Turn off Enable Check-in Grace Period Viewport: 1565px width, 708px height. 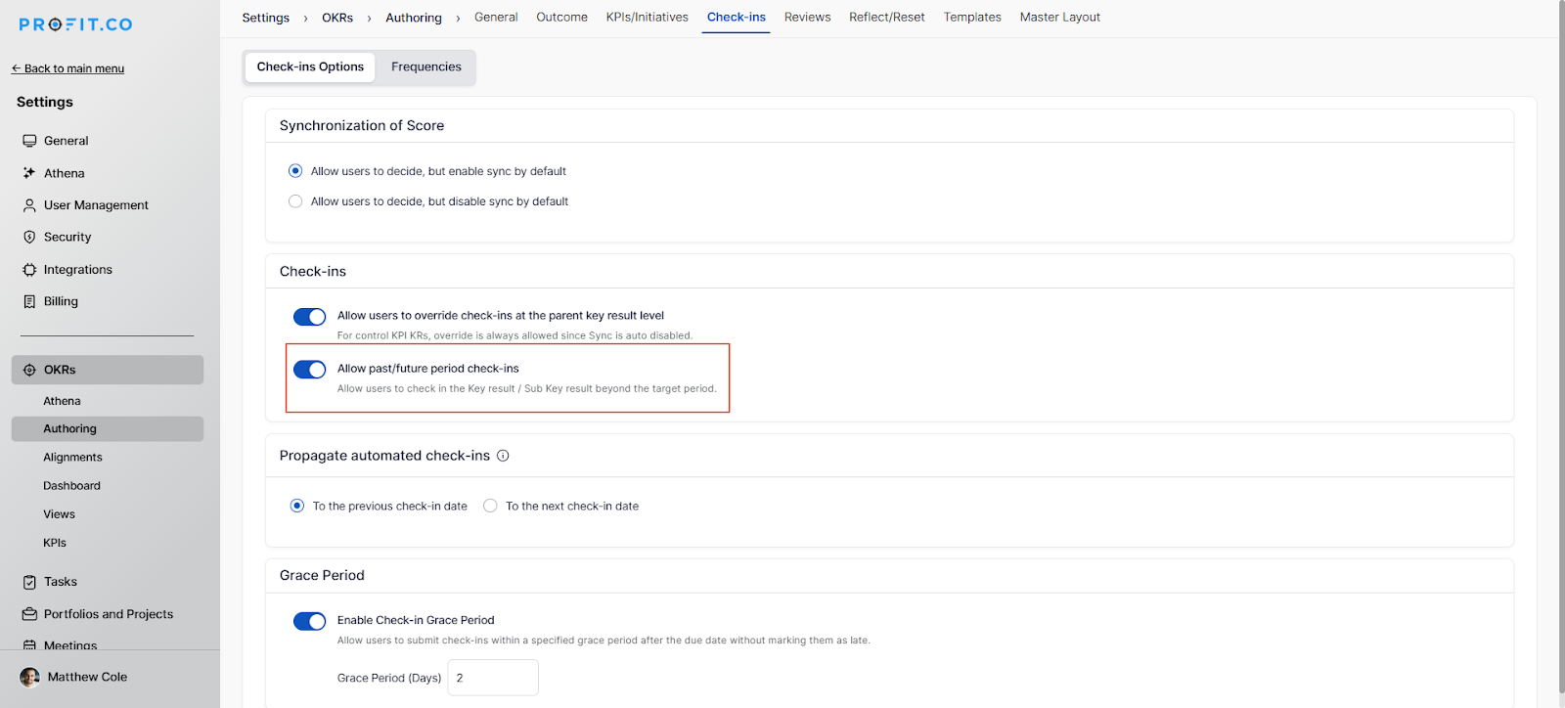click(x=309, y=622)
